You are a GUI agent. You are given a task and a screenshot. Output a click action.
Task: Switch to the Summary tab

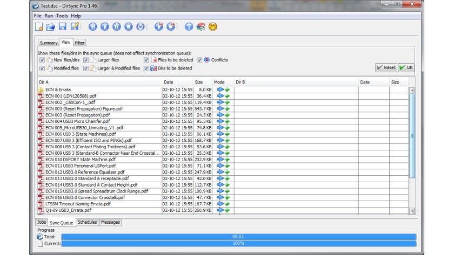[x=48, y=43]
